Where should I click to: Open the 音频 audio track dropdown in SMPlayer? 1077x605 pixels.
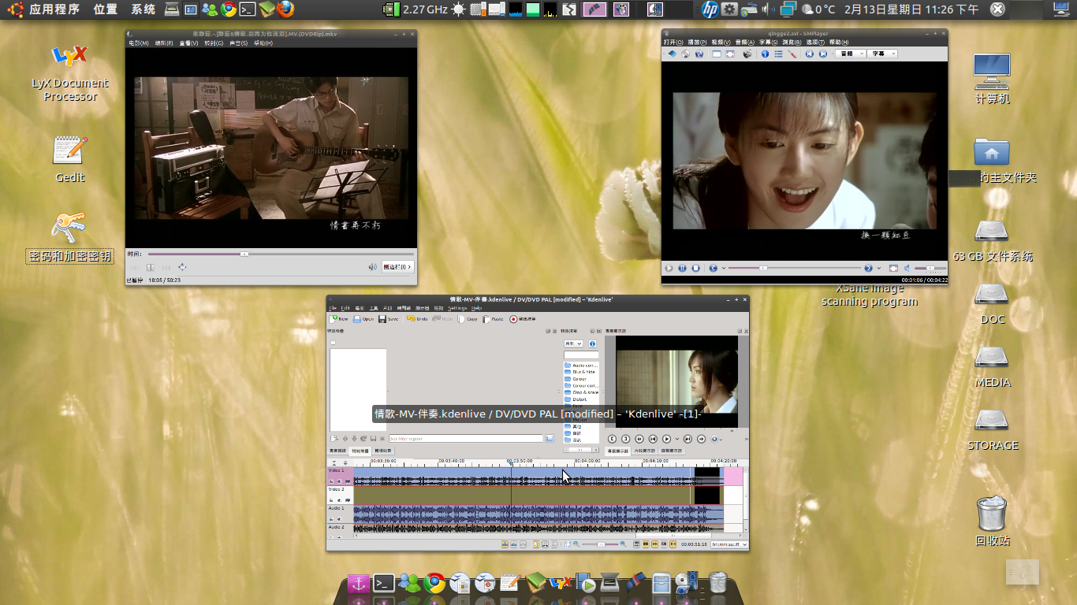850,54
